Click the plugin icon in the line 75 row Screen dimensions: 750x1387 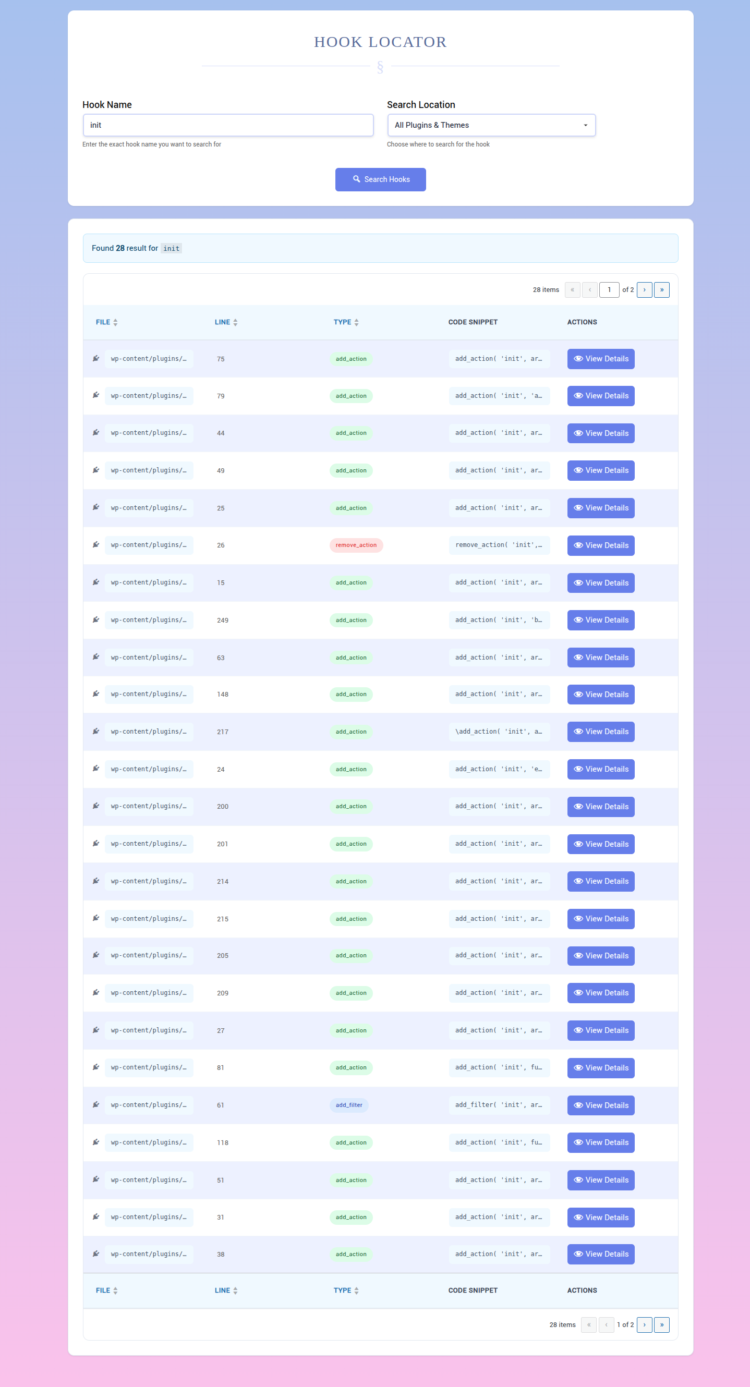pos(96,359)
